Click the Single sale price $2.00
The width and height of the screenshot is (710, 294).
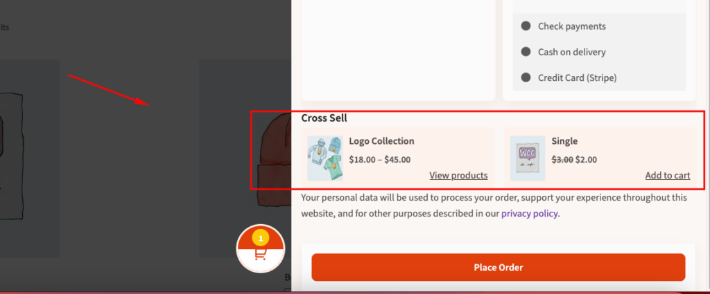pyautogui.click(x=586, y=159)
